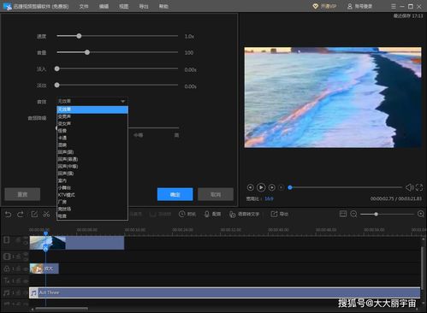Open the 导出 Export menu in menu bar
Viewport: 427px width, 313px height.
[144, 6]
